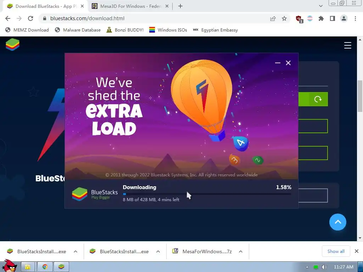Click the share page icon in address bar
Image resolution: width=363 pixels, height=272 pixels.
[x=273, y=18]
